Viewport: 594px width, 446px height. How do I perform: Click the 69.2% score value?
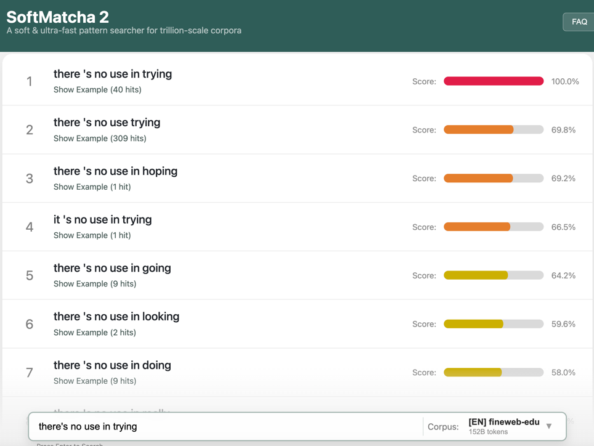click(563, 178)
